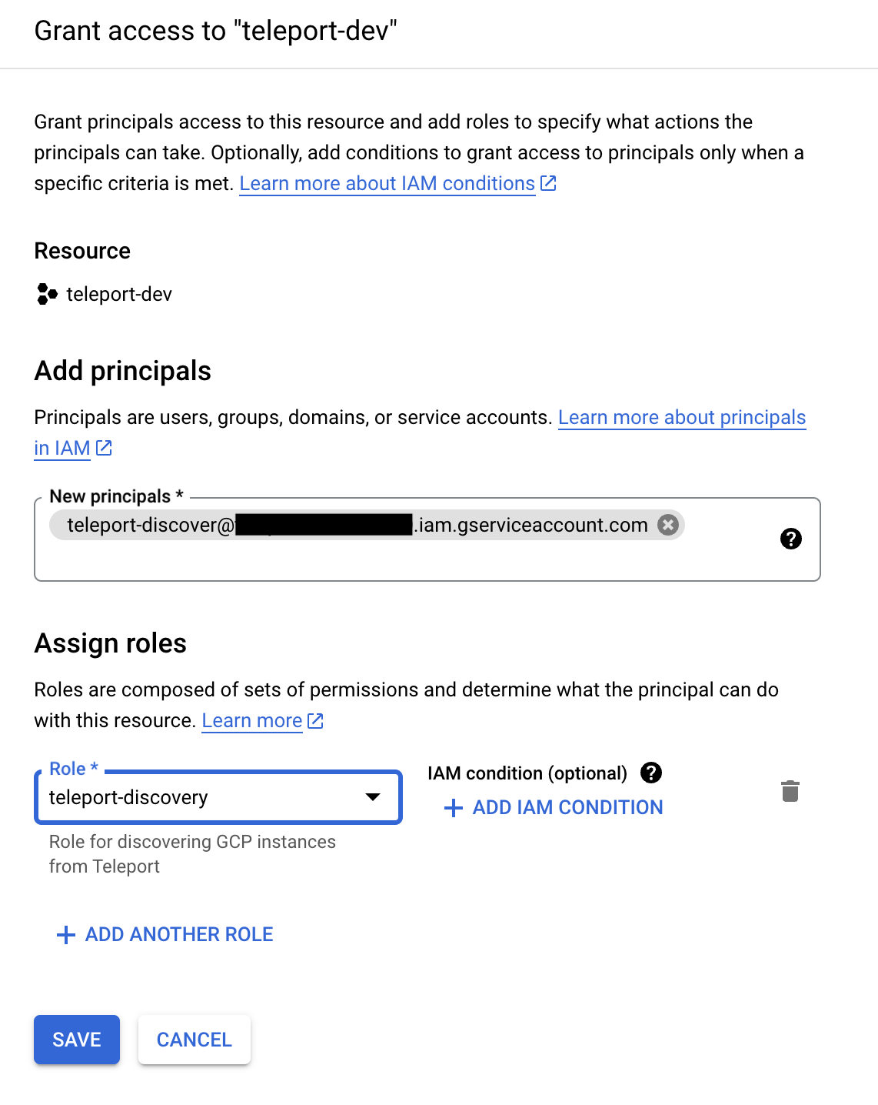Click the CANCEL button
Viewport: 878px width, 1105px height.
[194, 1039]
